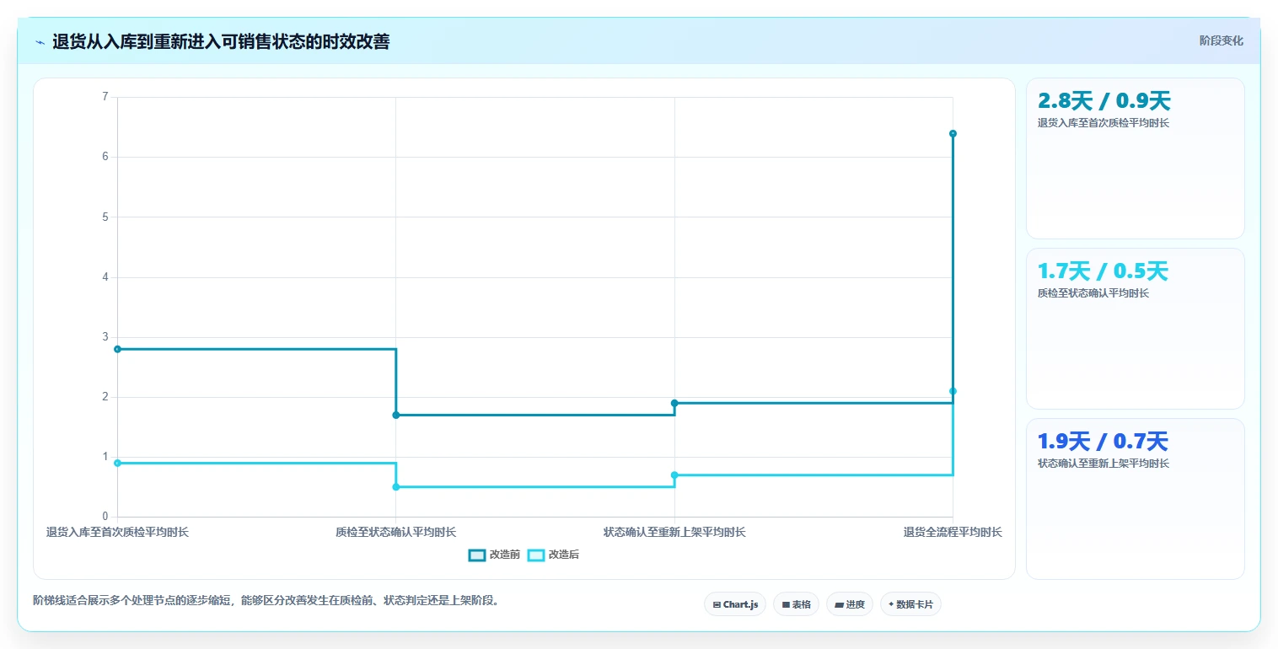1278x649 pixels.
Task: Click the 改造后 point at 退货全流程平均时长
Action: point(953,391)
